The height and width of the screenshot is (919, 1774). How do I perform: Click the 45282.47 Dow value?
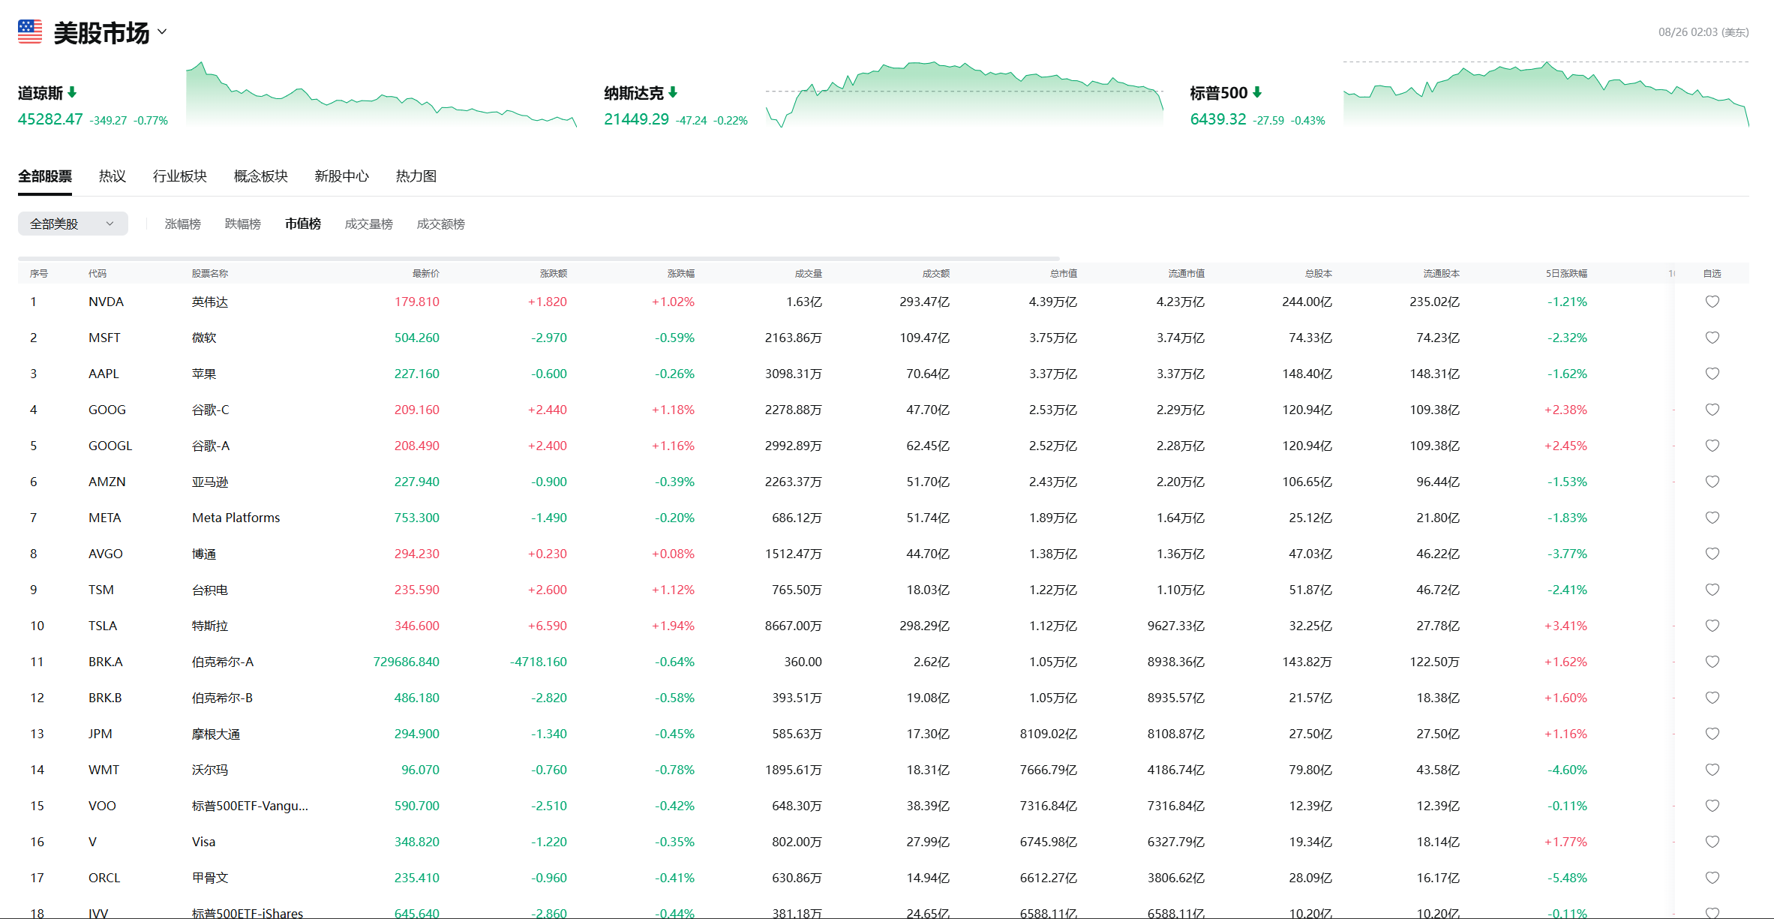tap(50, 119)
